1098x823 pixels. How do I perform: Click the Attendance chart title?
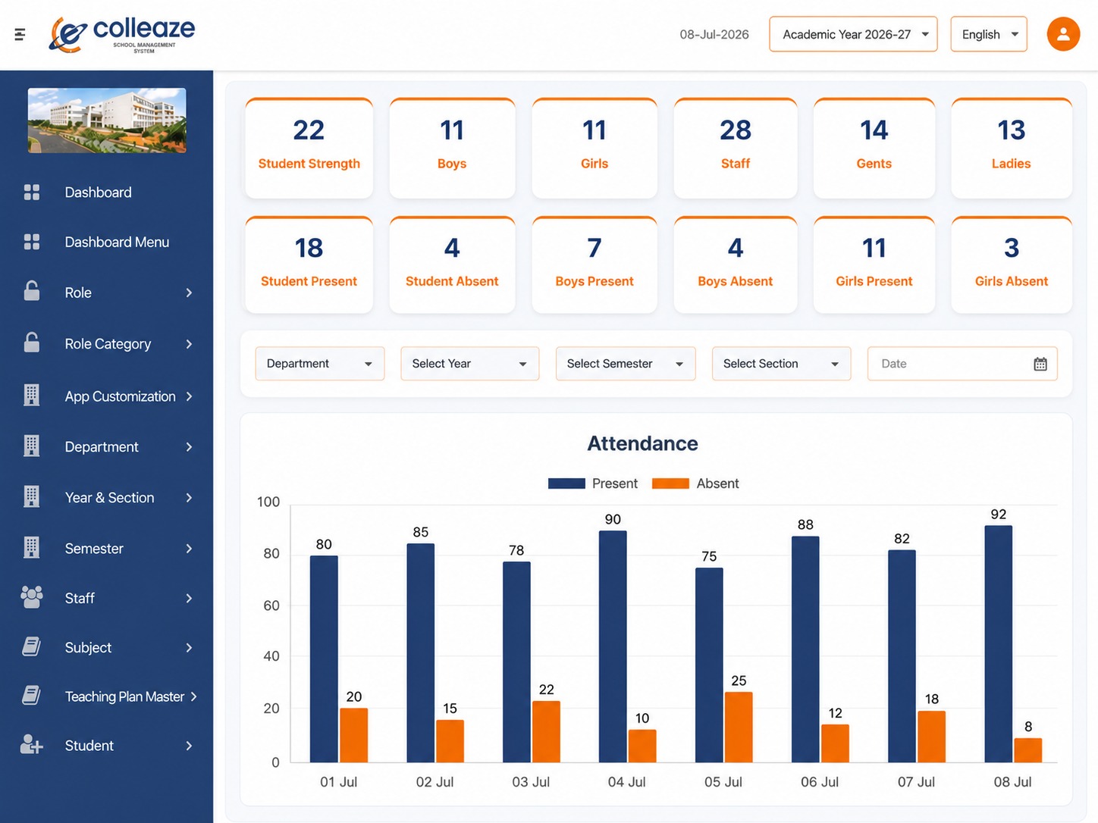[x=643, y=443]
